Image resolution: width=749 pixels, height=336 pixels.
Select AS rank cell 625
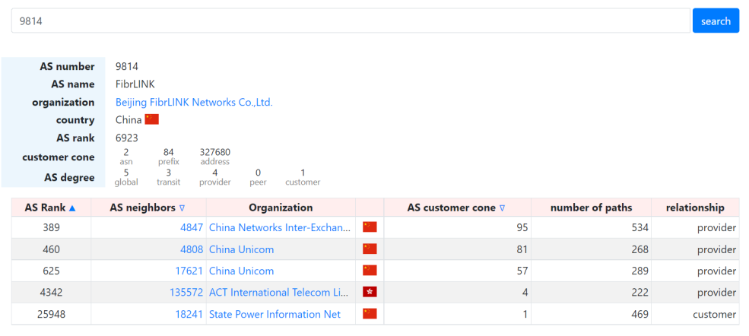[51, 271]
